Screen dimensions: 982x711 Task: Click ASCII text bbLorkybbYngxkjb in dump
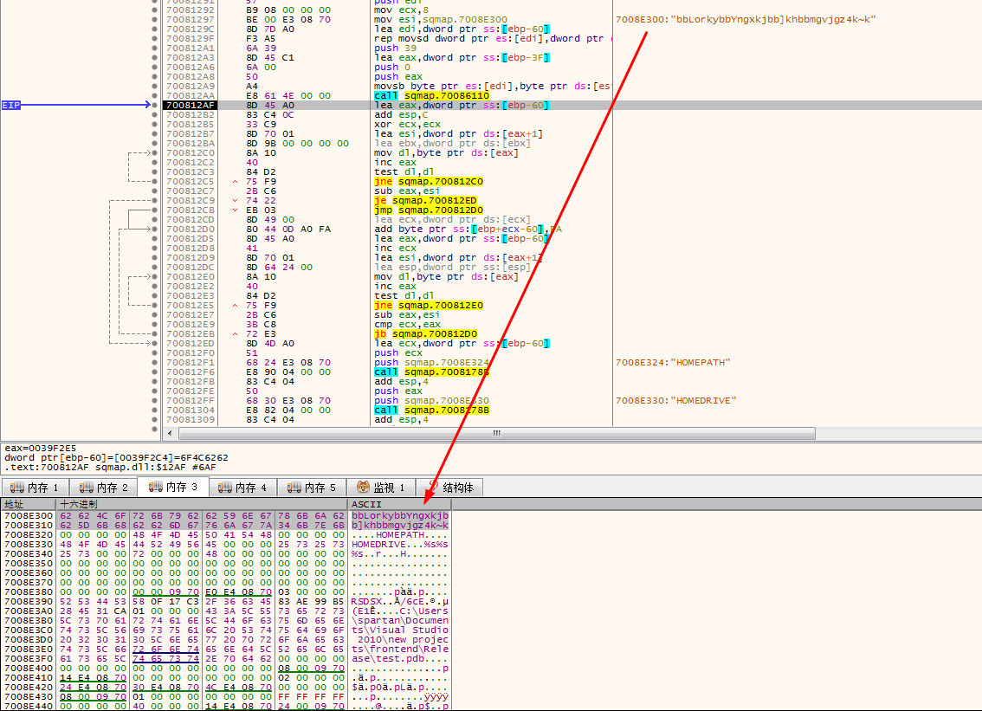pyautogui.click(x=399, y=515)
